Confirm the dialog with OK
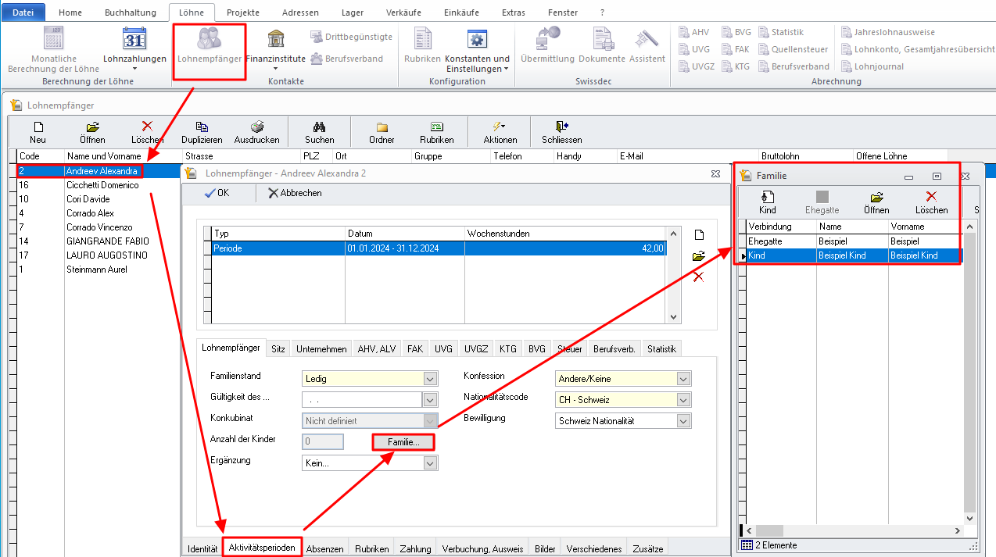This screenshot has height=557, width=996. pyautogui.click(x=217, y=193)
